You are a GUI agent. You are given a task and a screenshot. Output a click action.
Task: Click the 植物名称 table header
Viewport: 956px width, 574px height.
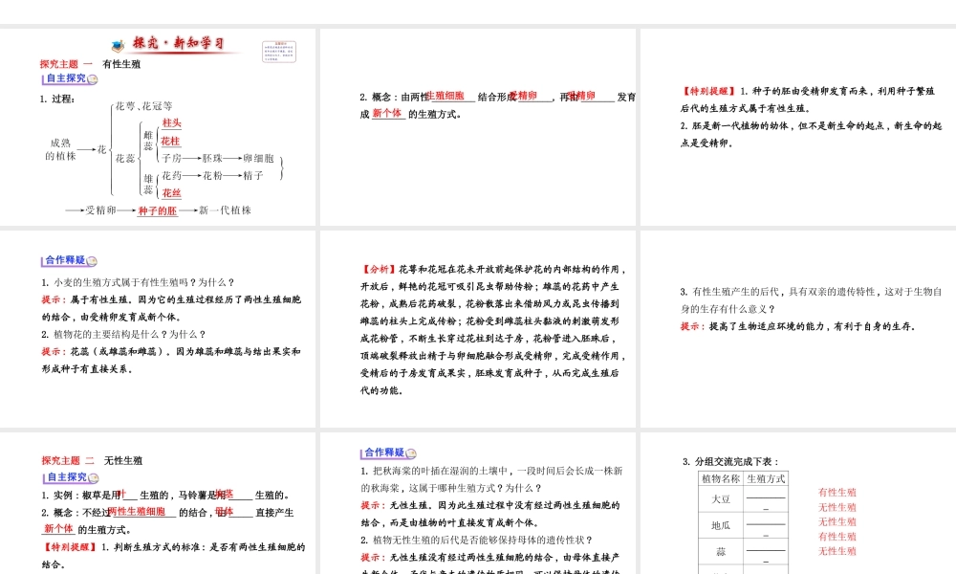click(721, 479)
